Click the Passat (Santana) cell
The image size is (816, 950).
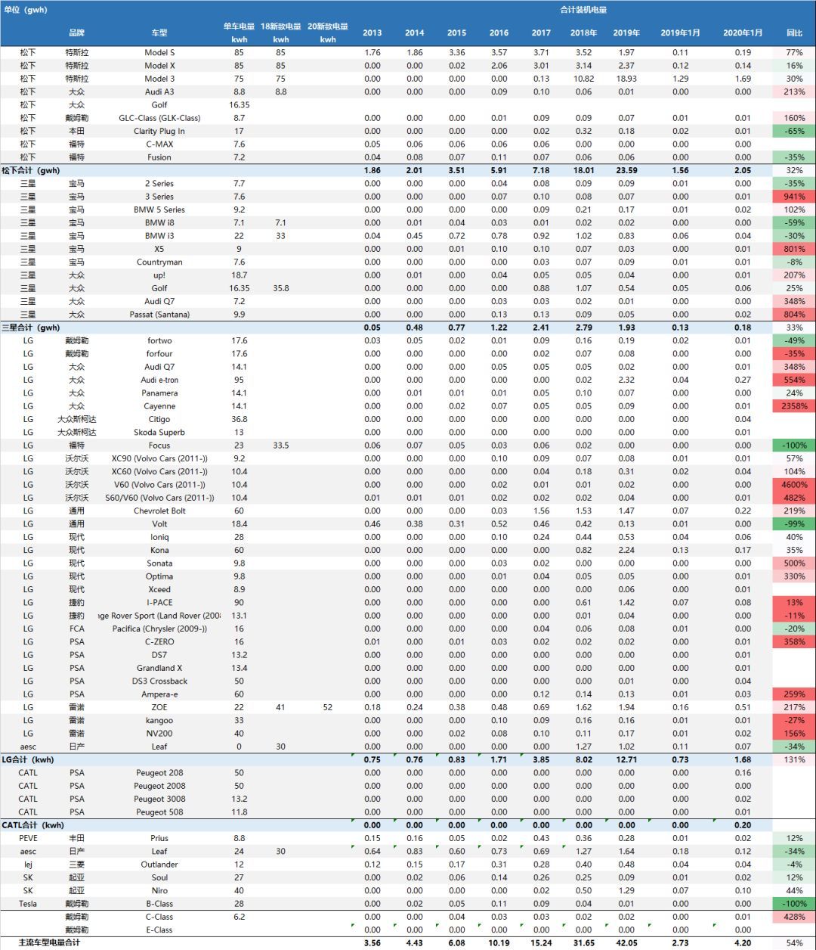tap(159, 315)
